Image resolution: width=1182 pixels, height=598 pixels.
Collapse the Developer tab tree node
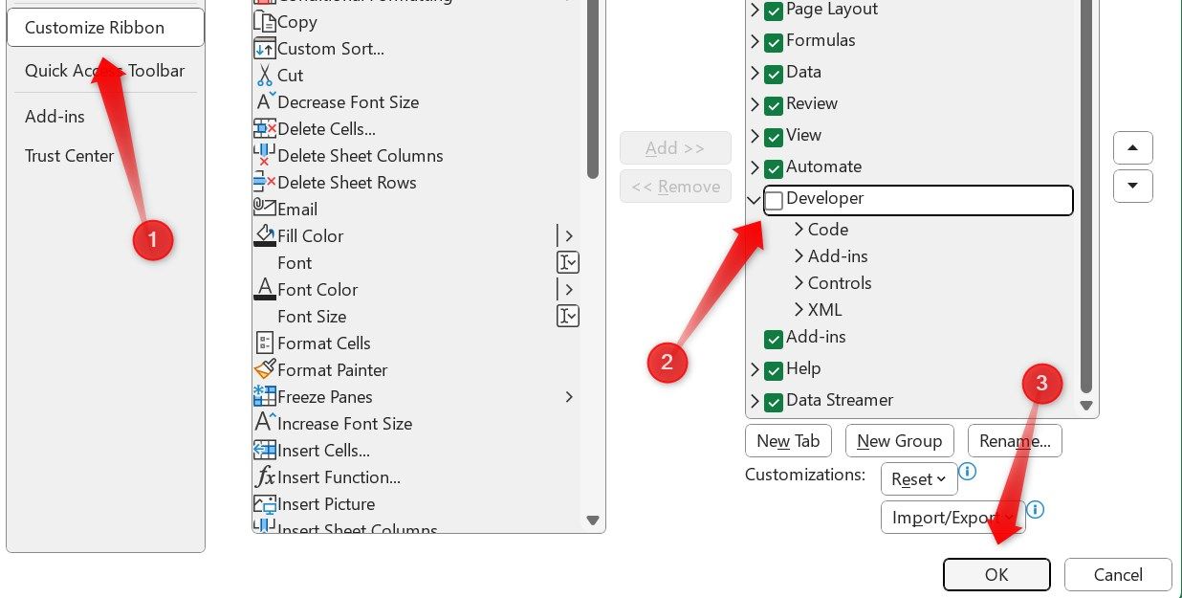755,199
